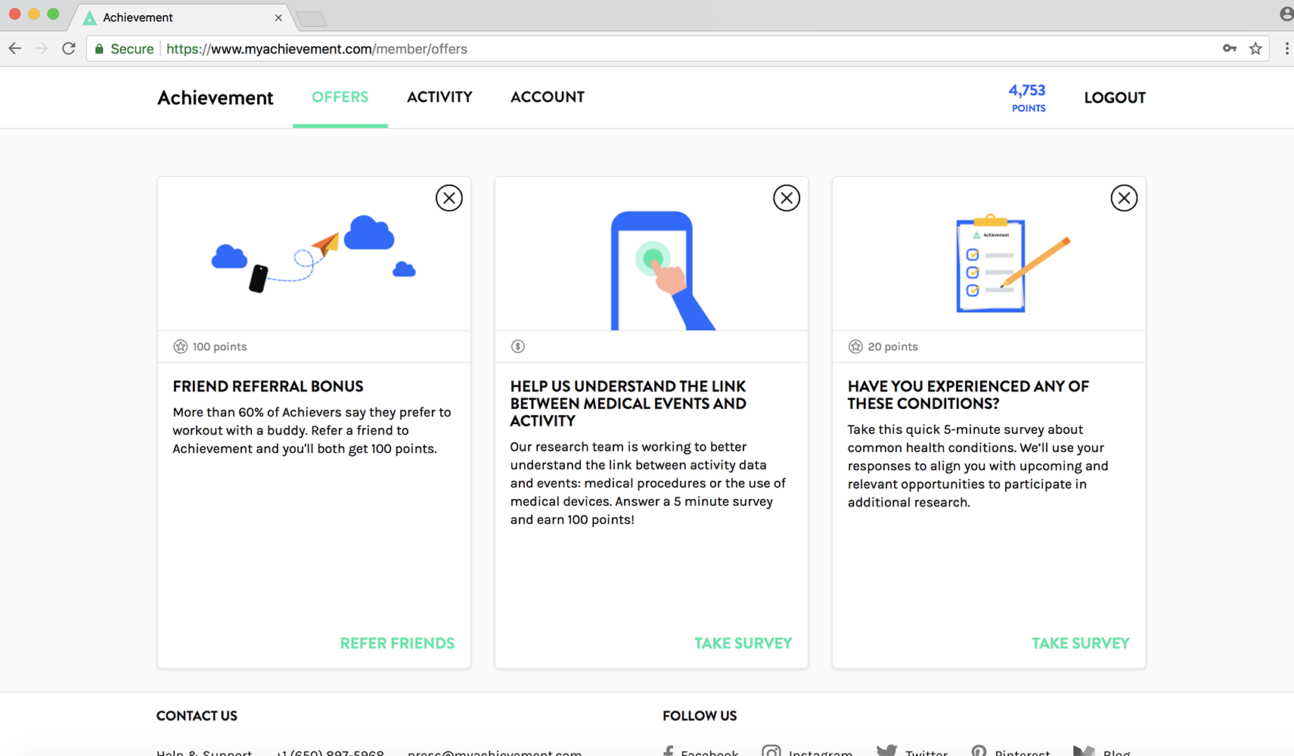
Task: Click the 20 points label
Action: click(893, 347)
